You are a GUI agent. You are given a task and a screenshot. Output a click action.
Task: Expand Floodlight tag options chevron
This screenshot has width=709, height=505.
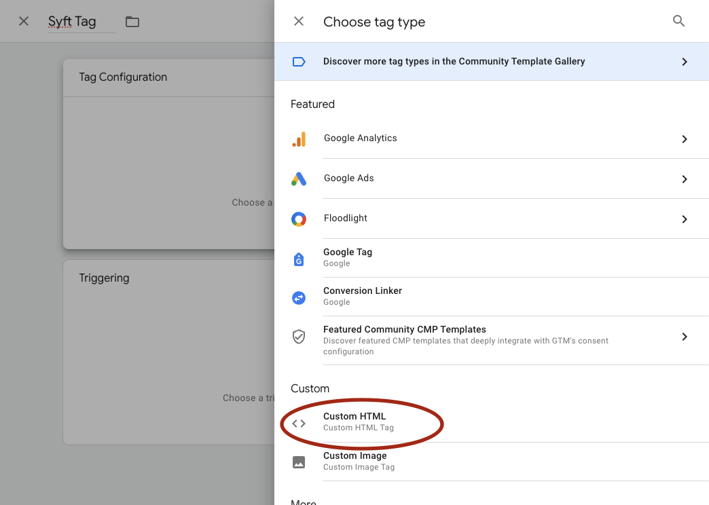pos(685,219)
